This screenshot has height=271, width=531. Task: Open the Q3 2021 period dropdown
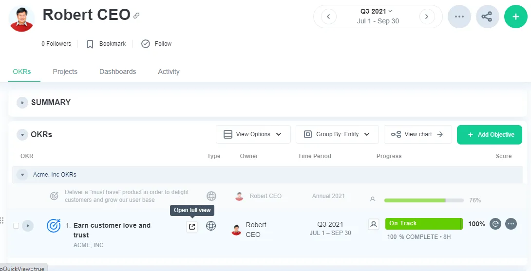tap(376, 11)
